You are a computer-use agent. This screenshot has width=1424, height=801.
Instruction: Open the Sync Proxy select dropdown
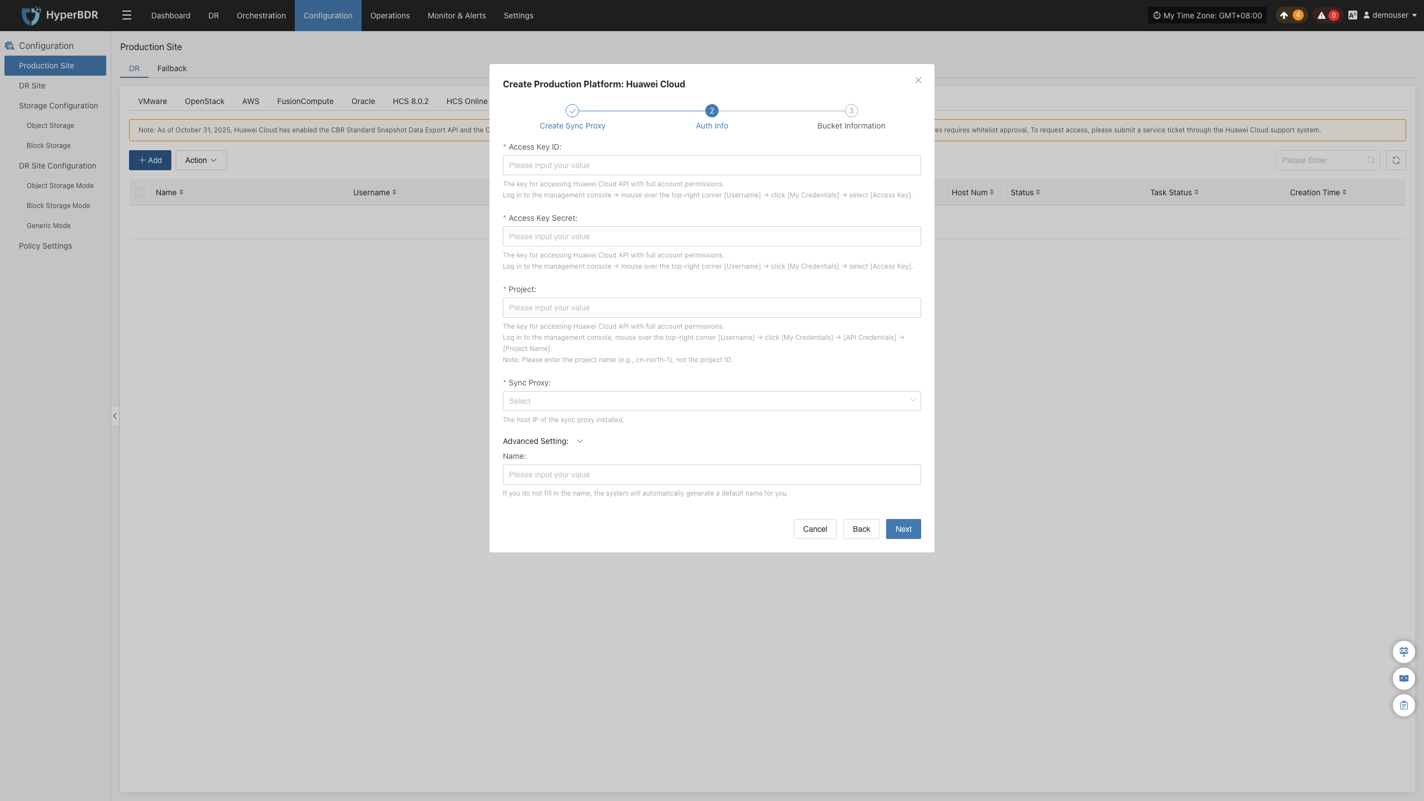712,401
